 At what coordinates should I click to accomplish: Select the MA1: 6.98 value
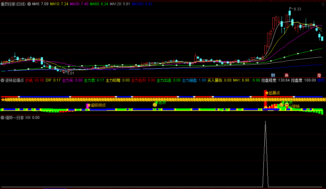coord(241,80)
